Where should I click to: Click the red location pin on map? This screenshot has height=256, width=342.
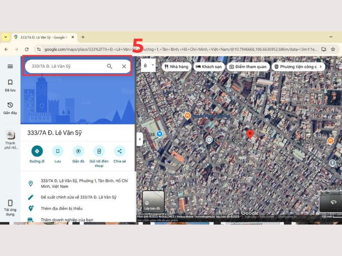250,134
